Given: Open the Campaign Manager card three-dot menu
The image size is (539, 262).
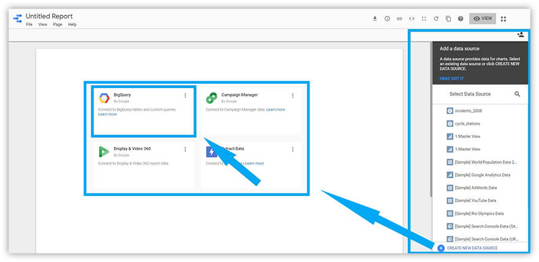Looking at the screenshot, I should (x=293, y=95).
